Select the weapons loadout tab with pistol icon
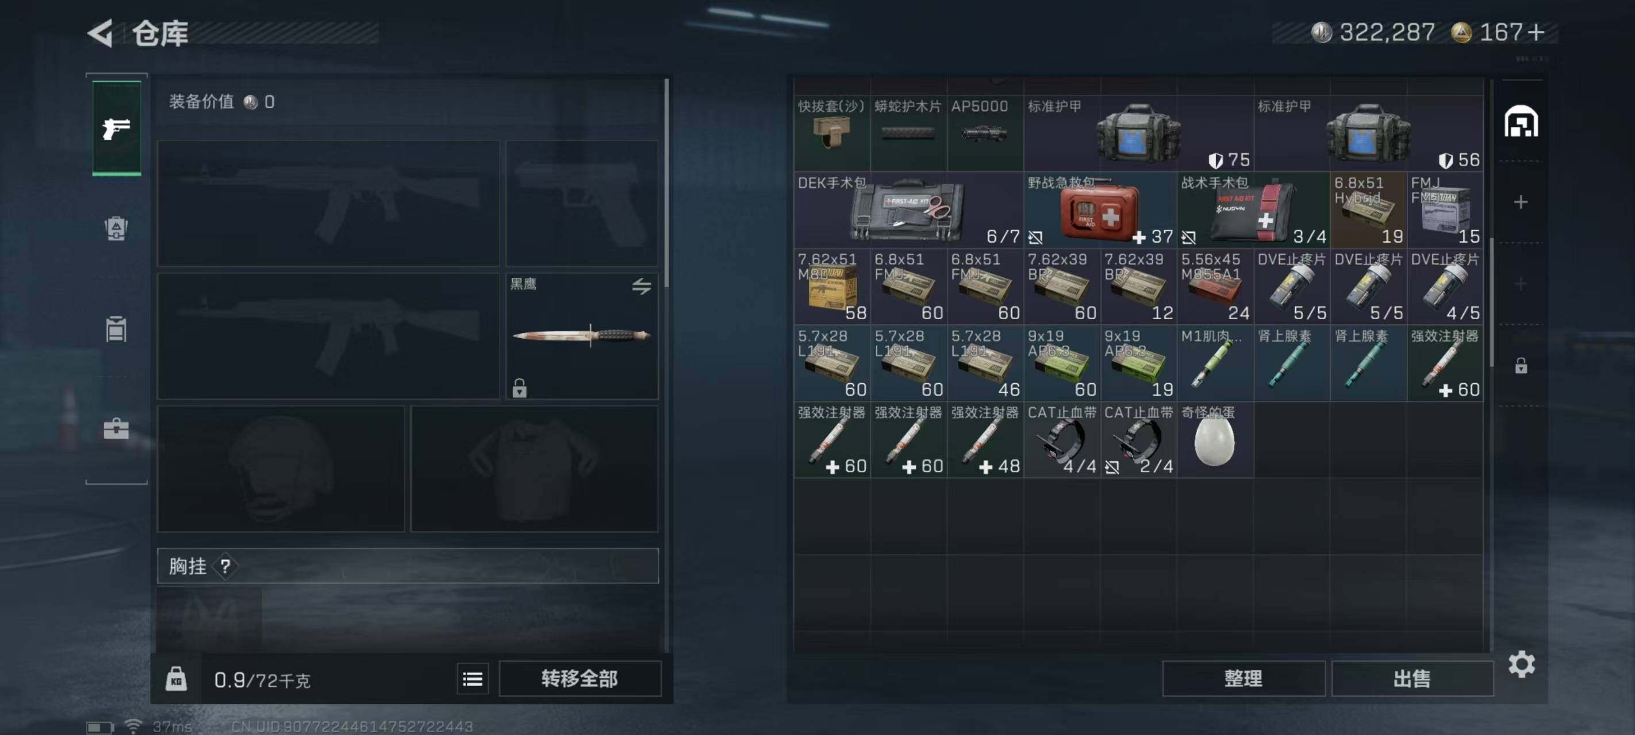Viewport: 1635px width, 735px height. click(116, 128)
